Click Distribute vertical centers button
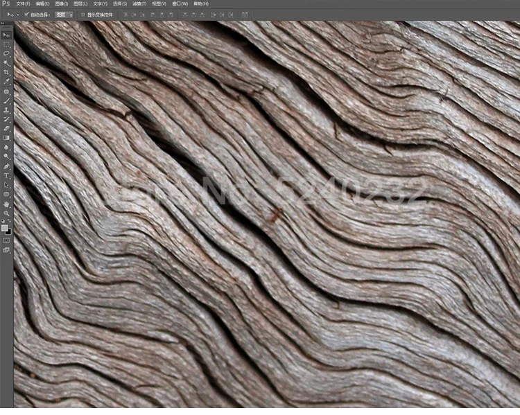 193,15
